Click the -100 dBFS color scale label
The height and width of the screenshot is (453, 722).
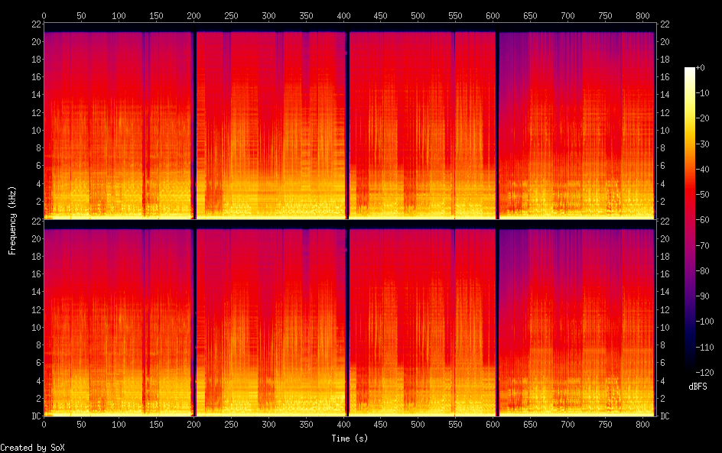704,322
